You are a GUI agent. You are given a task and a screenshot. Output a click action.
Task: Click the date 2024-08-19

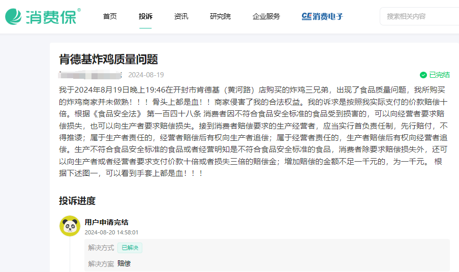click(x=146, y=75)
